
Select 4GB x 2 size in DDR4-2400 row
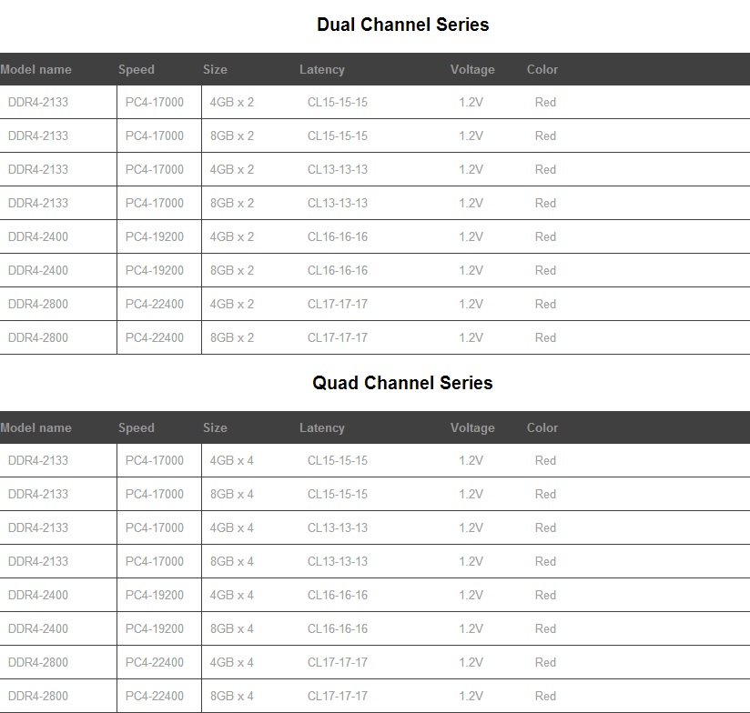[x=232, y=236]
